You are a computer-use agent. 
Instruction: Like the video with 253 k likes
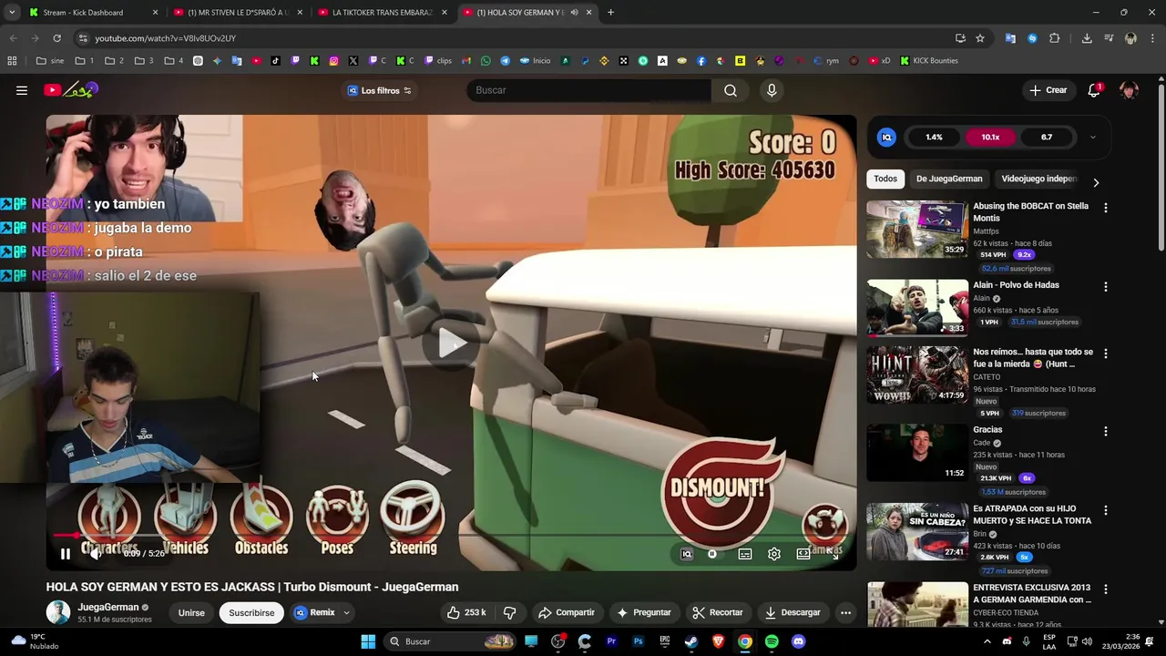tap(466, 612)
